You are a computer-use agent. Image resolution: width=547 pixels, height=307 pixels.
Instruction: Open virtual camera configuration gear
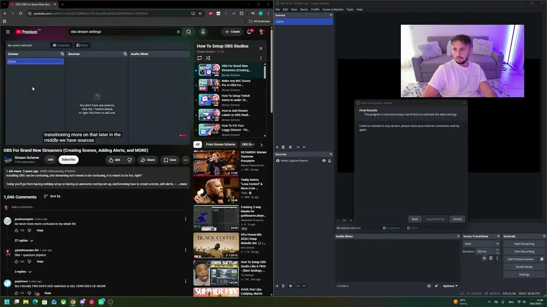(542, 259)
